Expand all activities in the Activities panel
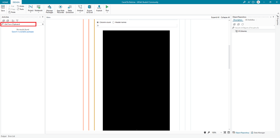Viewport: 280px width, 138px height. [4, 21]
